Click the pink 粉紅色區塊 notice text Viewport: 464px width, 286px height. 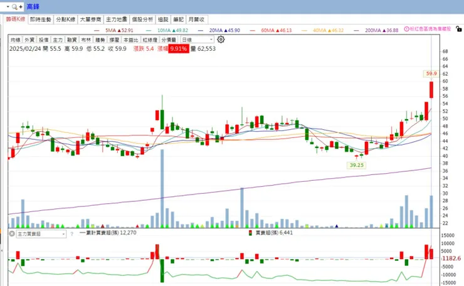click(430, 29)
